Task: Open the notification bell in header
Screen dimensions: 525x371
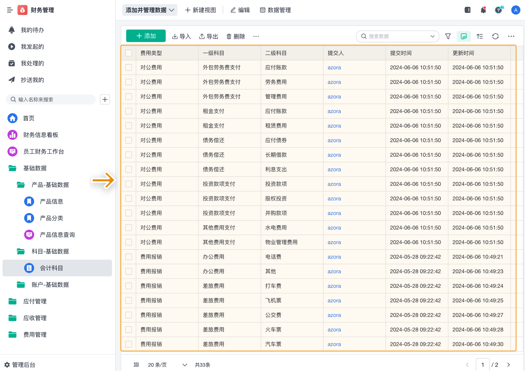Action: point(483,10)
